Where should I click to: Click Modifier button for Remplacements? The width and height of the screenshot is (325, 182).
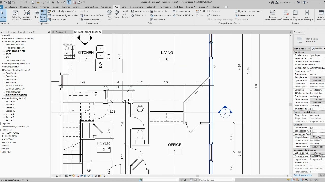click(x=317, y=77)
